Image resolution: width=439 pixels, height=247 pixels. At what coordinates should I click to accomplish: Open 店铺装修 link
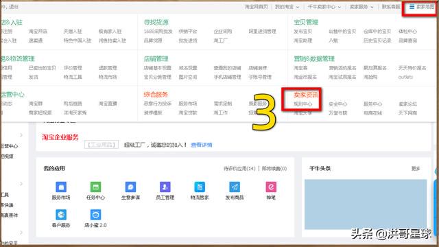(258, 68)
